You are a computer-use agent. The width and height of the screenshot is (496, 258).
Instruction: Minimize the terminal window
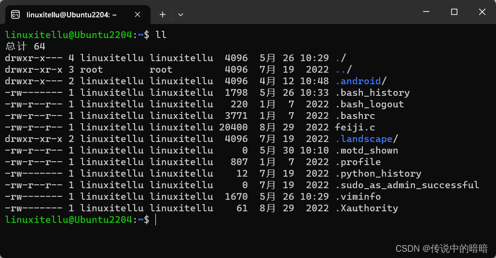click(426, 12)
